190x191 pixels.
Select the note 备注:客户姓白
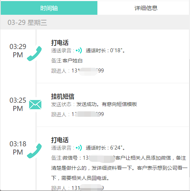point(67,61)
